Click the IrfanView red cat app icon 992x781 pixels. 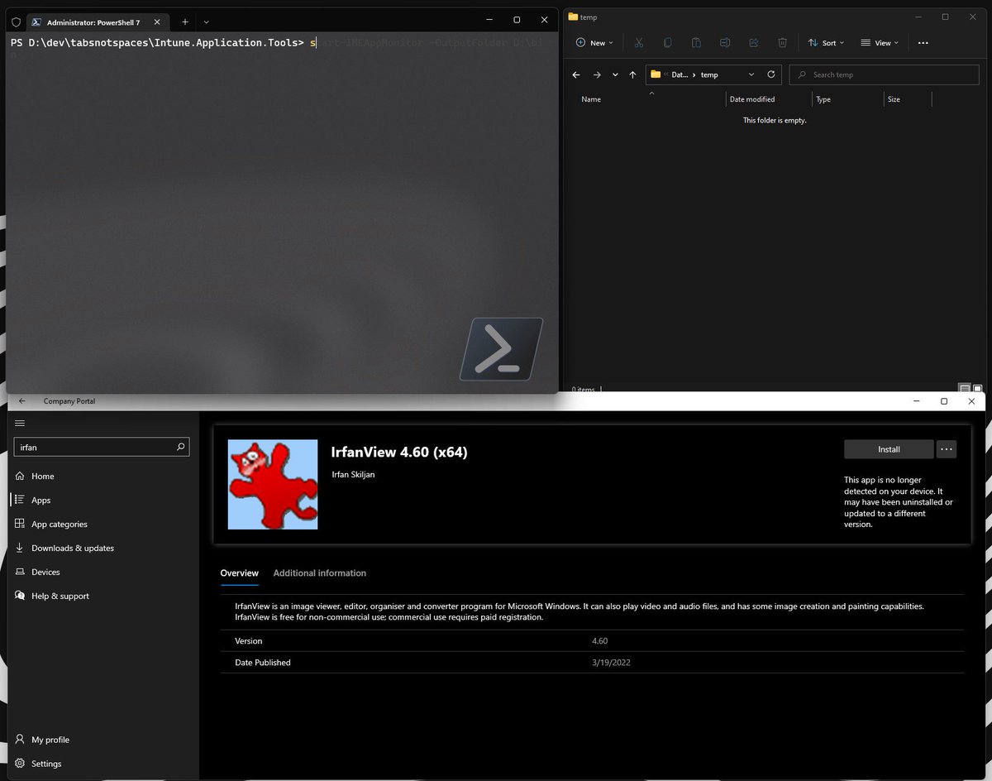273,485
